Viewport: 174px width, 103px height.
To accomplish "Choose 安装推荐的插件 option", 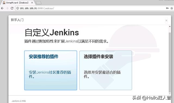I will 51,70.
